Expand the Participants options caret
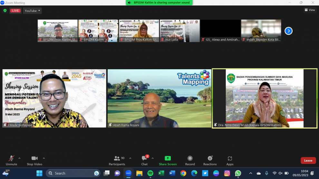319x179 pixels. [x=130, y=158]
